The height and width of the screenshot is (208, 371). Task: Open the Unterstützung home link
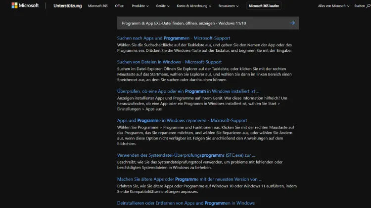pyautogui.click(x=67, y=5)
